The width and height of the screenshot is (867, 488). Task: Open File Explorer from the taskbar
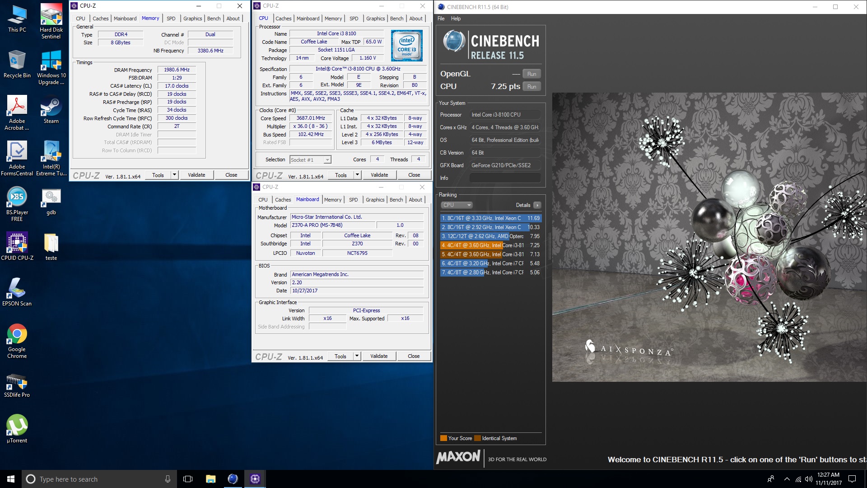tap(210, 479)
